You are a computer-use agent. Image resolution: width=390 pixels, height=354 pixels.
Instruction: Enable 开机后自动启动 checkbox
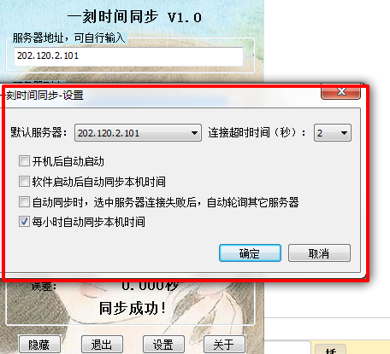click(24, 161)
